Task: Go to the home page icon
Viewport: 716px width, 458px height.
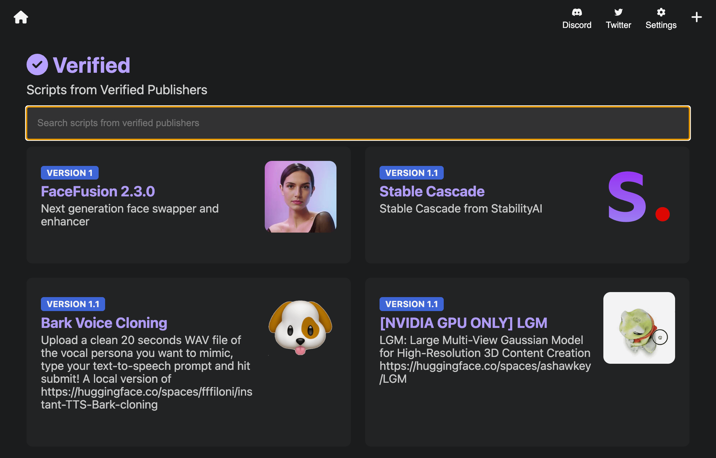Action: (21, 17)
